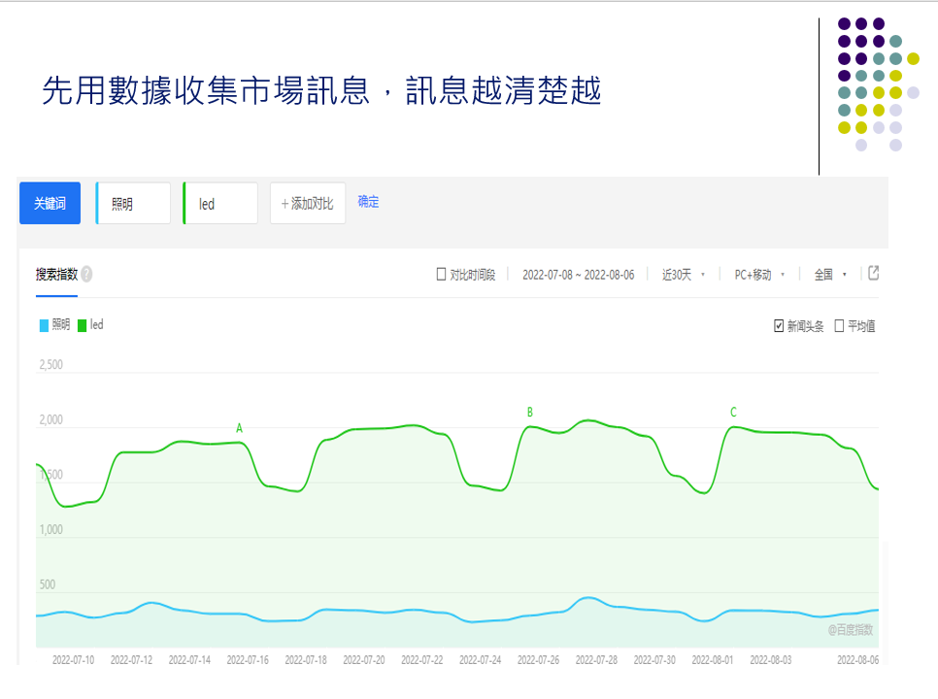
Task: Open the 近30天 time range dropdown
Action: point(683,275)
